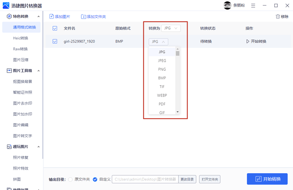Click the app logo icon in title bar
This screenshot has width=293, height=190.
click(6, 5)
